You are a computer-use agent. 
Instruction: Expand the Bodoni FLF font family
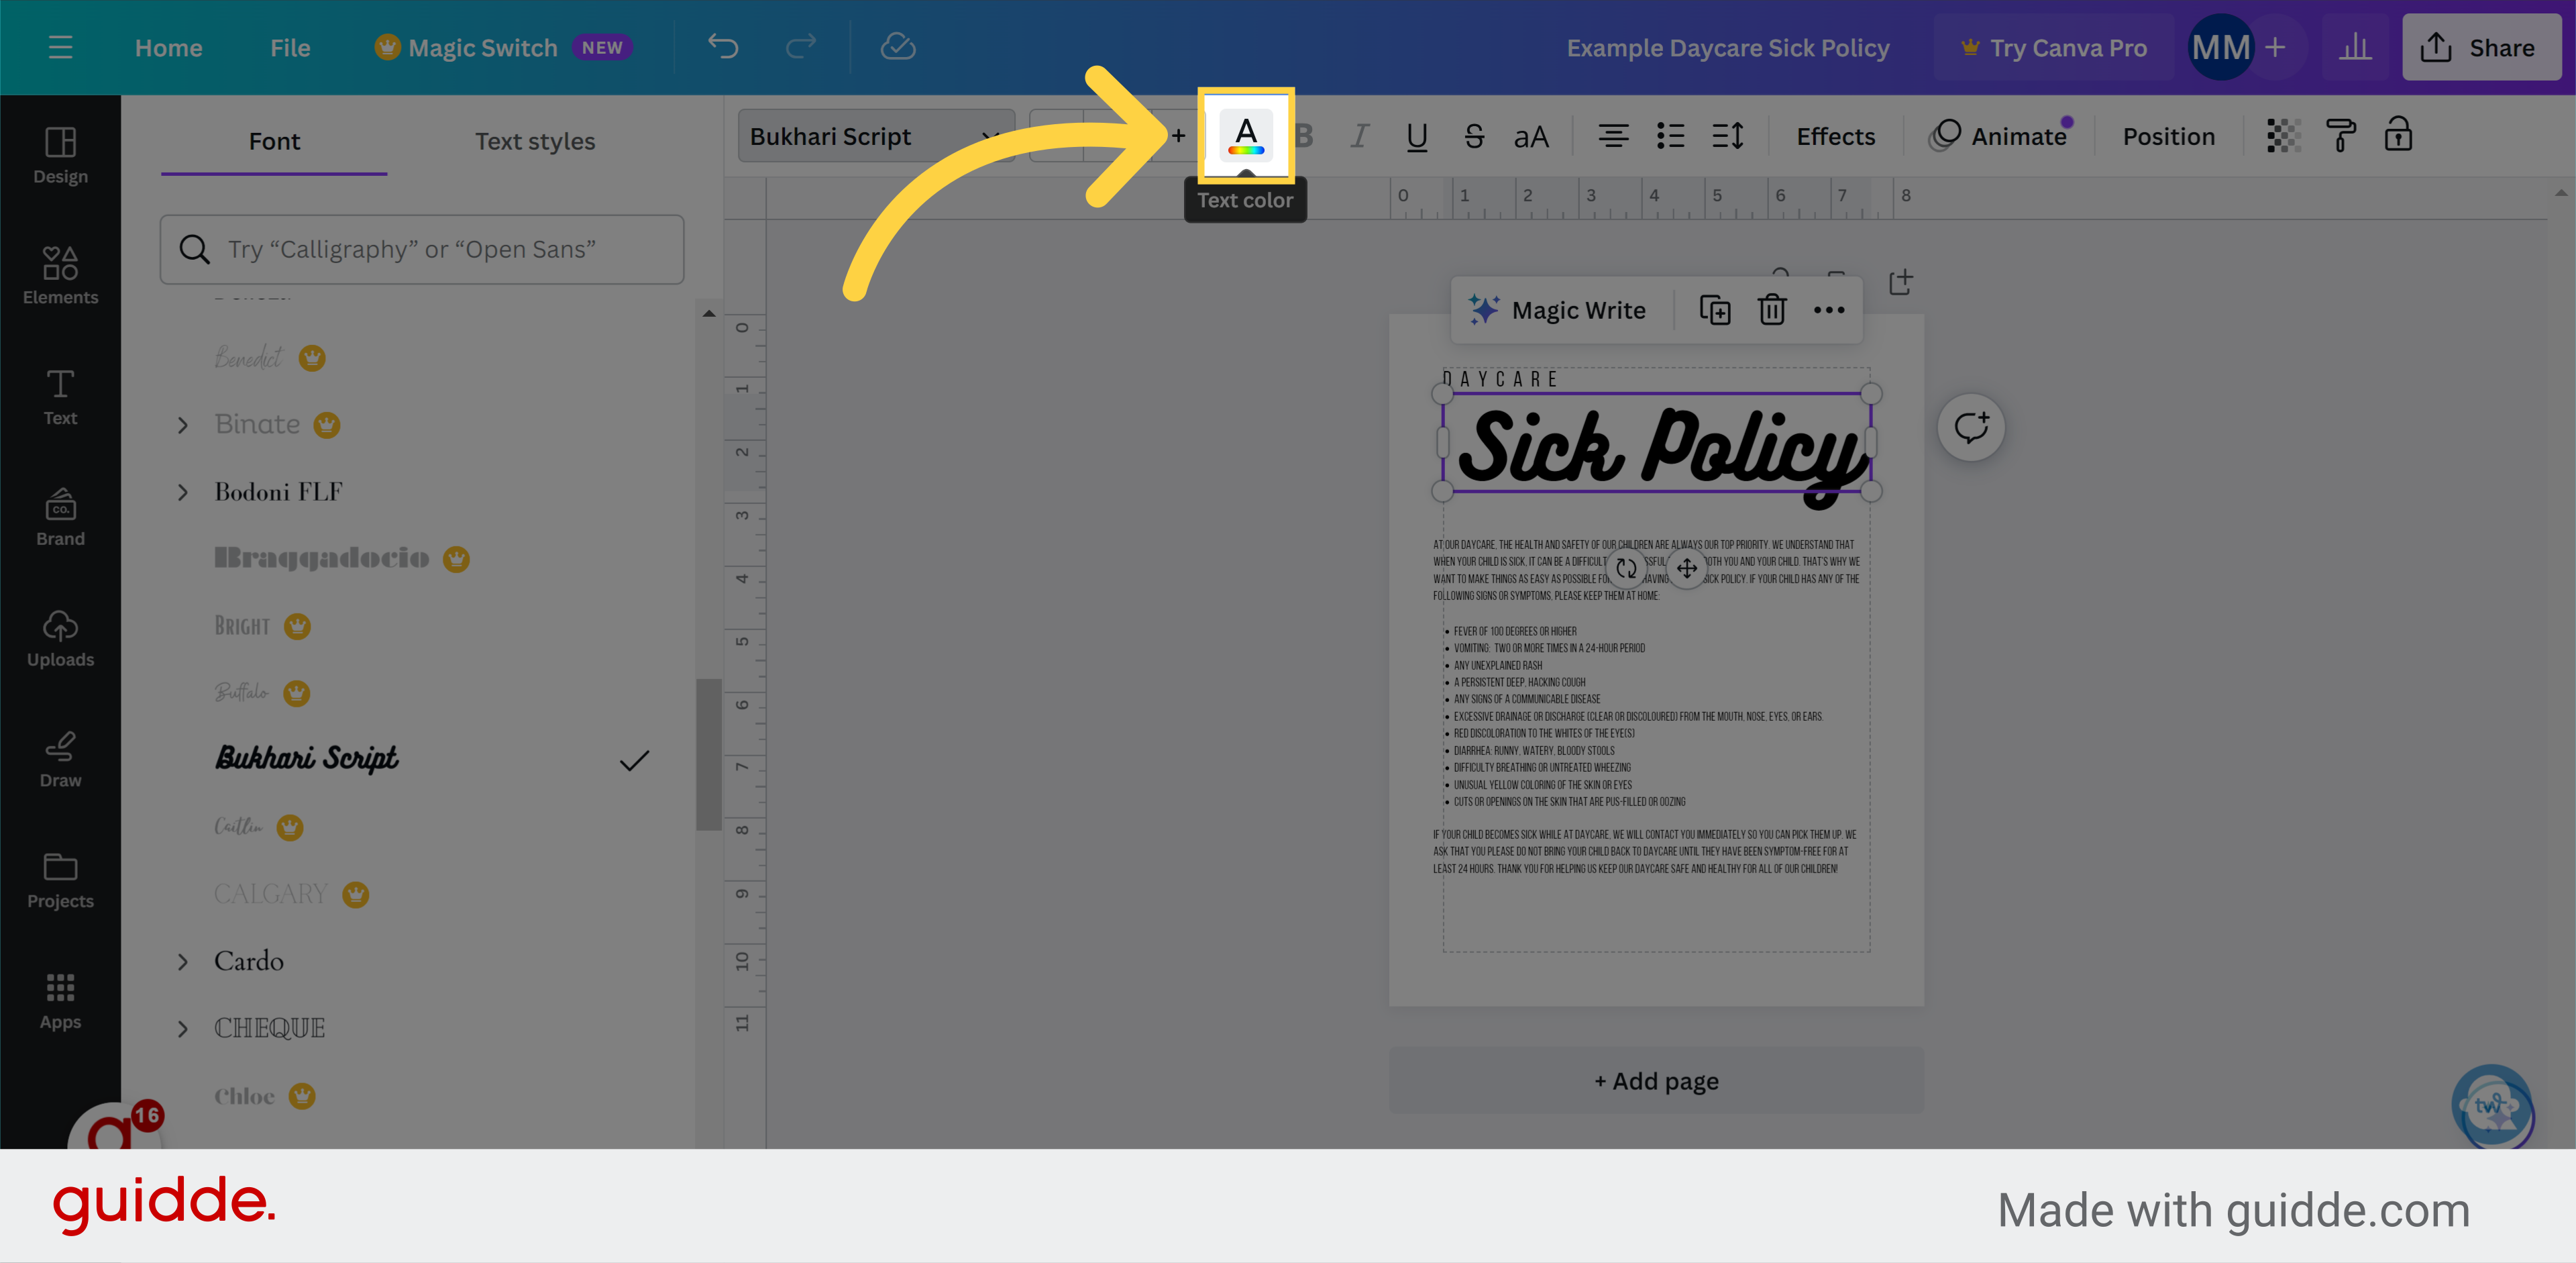(x=182, y=492)
